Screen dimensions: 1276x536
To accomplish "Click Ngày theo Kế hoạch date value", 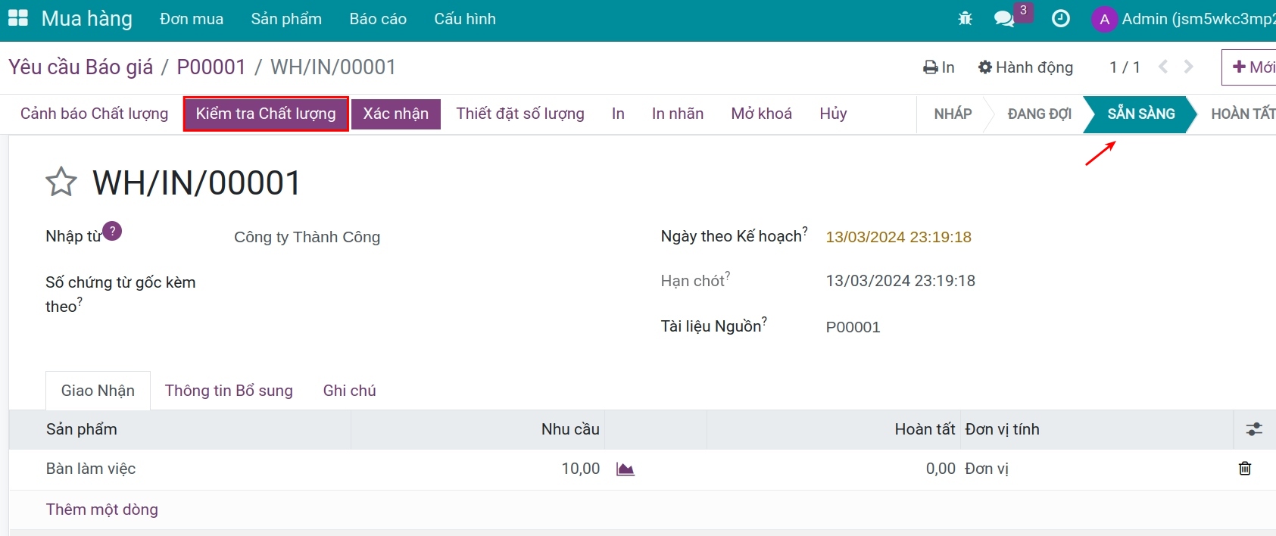I will (898, 237).
